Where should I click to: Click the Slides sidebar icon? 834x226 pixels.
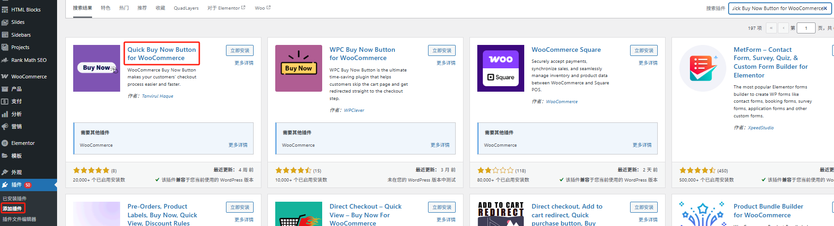coord(5,22)
